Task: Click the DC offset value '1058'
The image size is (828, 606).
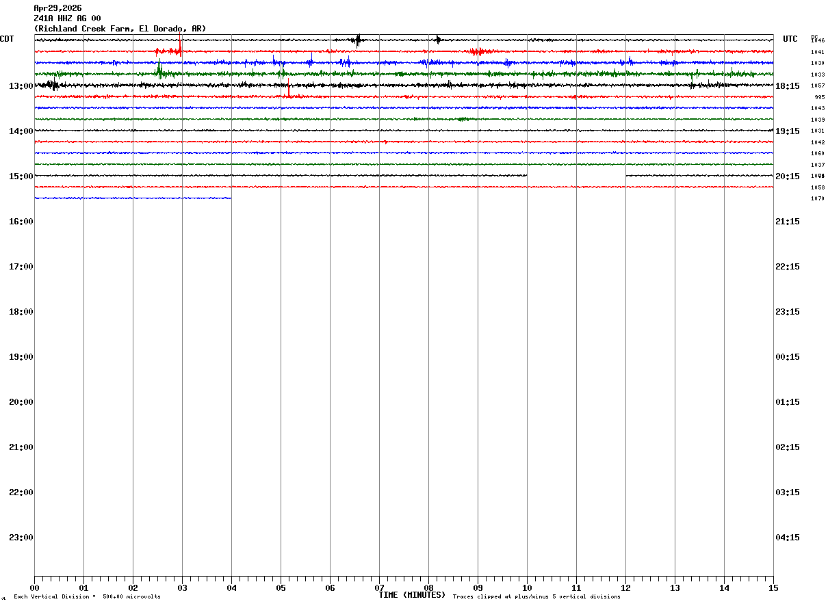Action: coord(818,187)
